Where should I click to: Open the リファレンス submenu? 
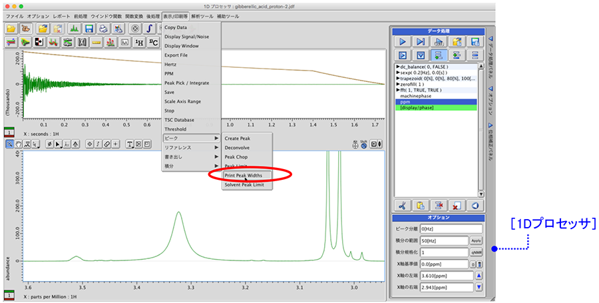192,147
